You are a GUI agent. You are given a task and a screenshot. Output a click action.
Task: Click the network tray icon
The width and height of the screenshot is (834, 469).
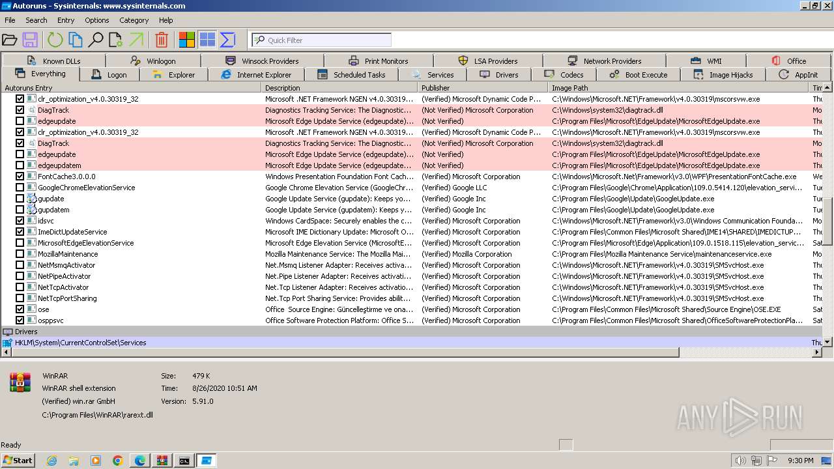point(756,461)
